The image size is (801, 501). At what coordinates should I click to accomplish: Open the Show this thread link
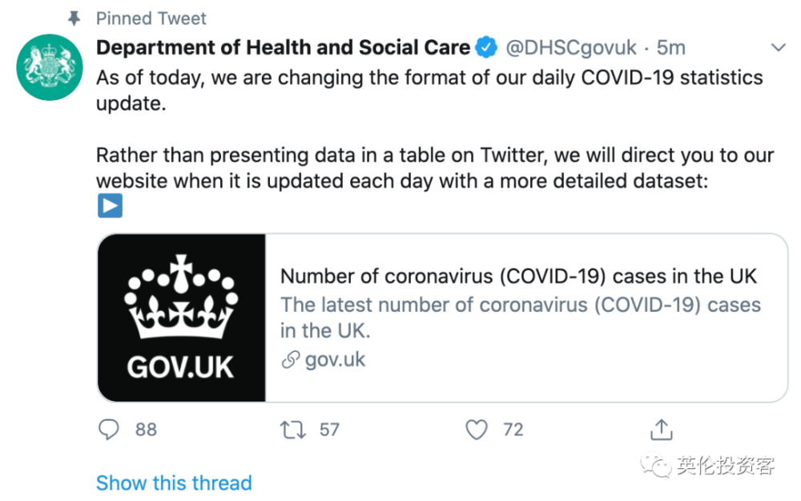(x=174, y=483)
